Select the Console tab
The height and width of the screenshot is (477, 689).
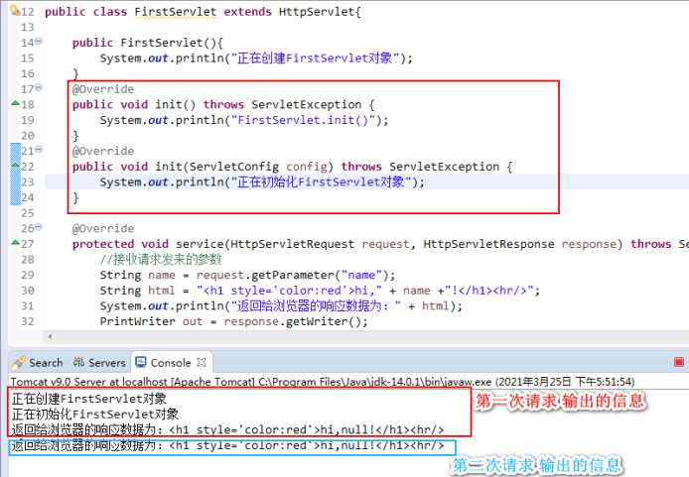[x=171, y=363]
